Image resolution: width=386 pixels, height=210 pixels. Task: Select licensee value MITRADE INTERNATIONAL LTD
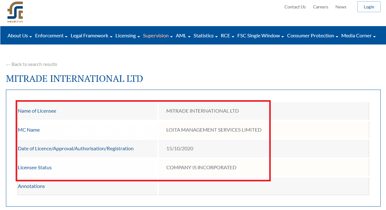202,111
